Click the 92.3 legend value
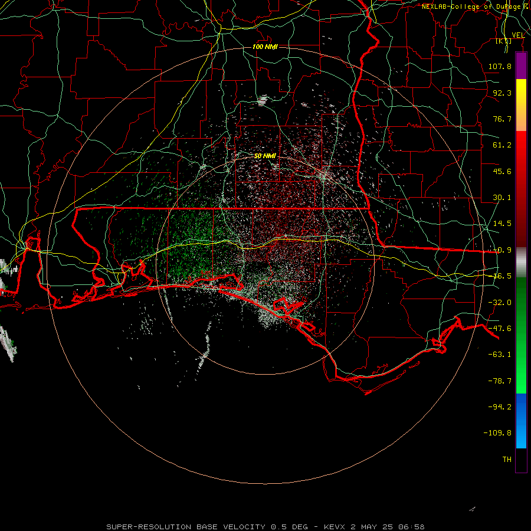531x531 pixels. pyautogui.click(x=502, y=93)
